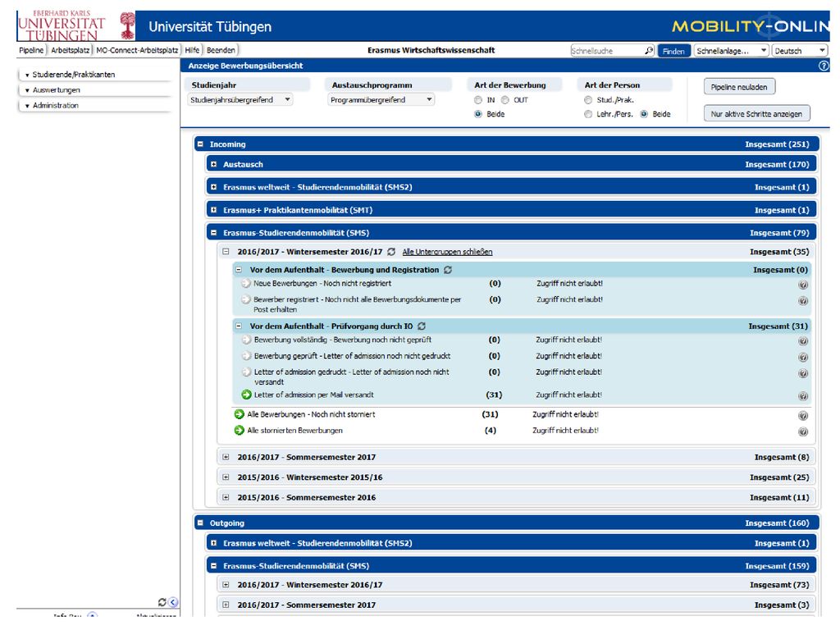Click grey arrow icon for Bewerbung geprüft

click(246, 356)
